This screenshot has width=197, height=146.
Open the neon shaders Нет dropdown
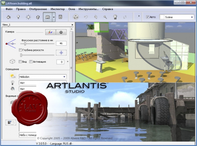pos(28,89)
